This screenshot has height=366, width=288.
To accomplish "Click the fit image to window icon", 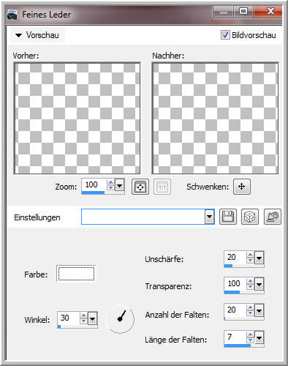I will tap(140, 187).
